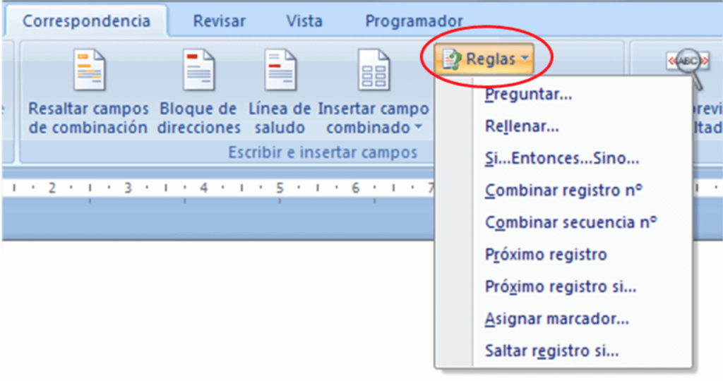
Task: Select the Rellenar... menu entry
Action: coord(522,127)
